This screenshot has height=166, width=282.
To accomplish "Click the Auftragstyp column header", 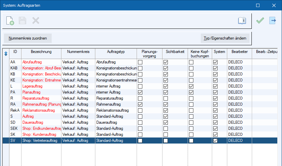I will point(116,52).
